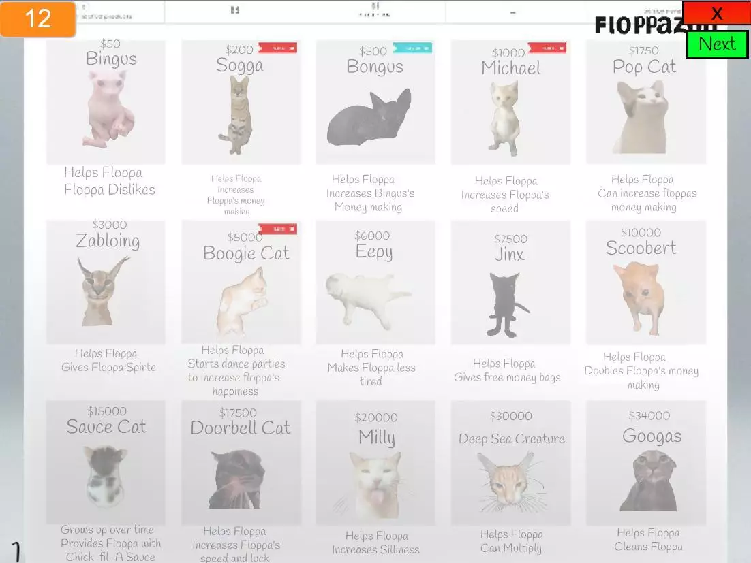Image resolution: width=751 pixels, height=563 pixels.
Task: Choose the Milly cat thumbnail
Action: (x=375, y=482)
